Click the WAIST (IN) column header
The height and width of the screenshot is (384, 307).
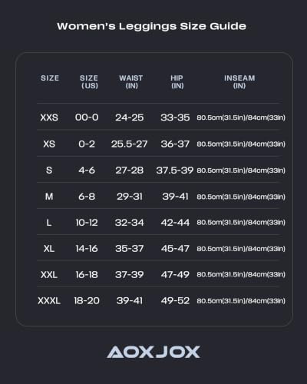[x=131, y=81]
